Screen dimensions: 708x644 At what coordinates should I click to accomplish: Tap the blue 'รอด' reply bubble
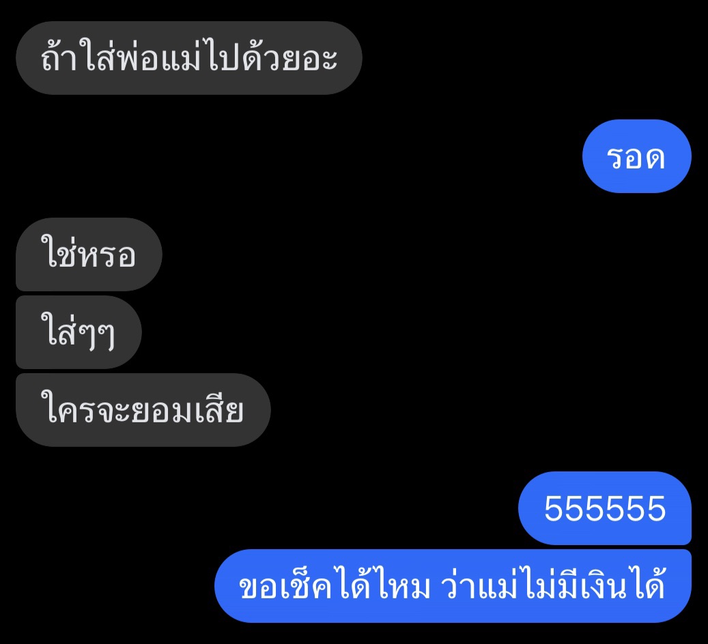[x=637, y=156]
